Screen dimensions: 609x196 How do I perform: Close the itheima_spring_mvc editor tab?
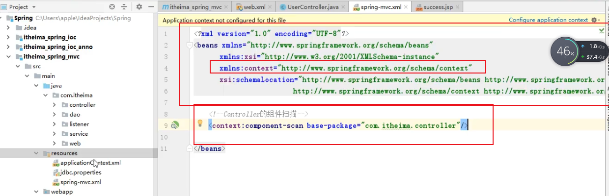[x=225, y=7]
